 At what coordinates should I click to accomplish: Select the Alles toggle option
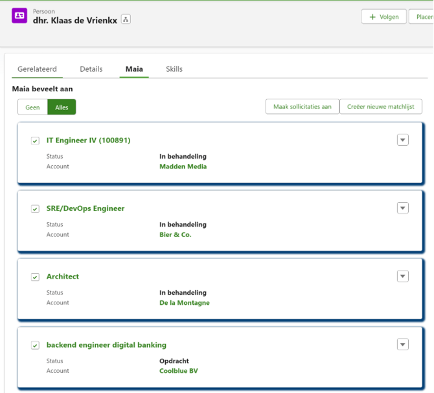tap(62, 107)
